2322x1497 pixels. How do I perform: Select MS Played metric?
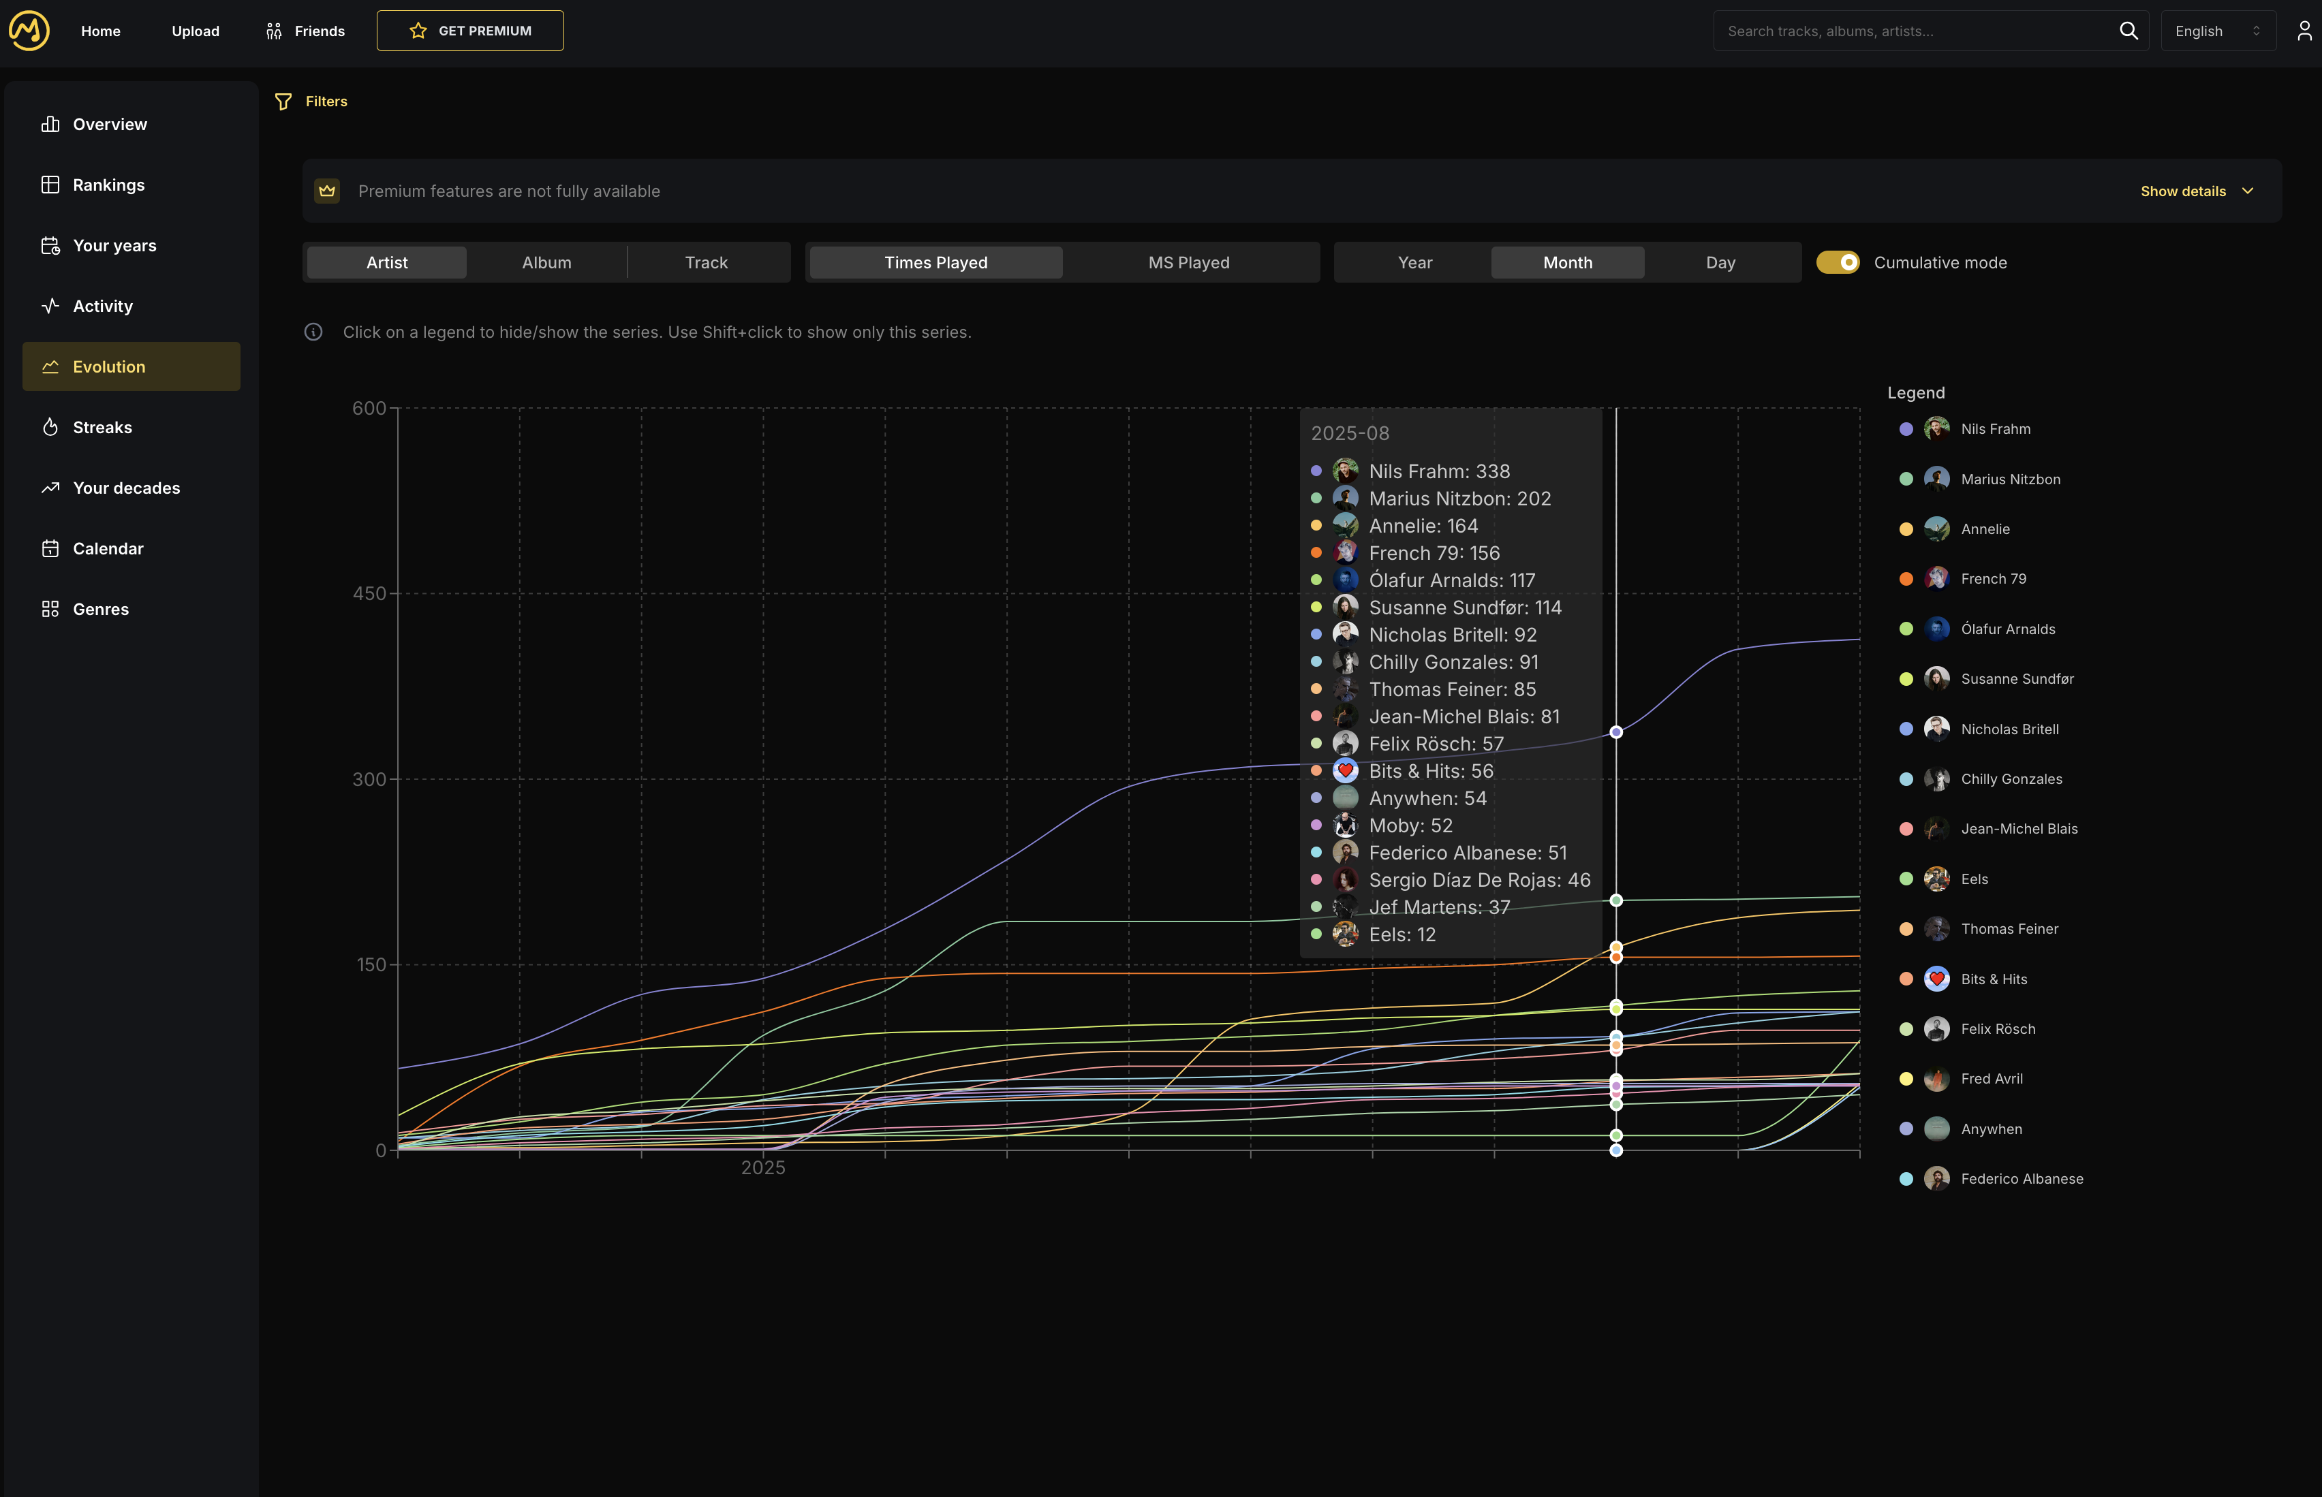pos(1188,262)
